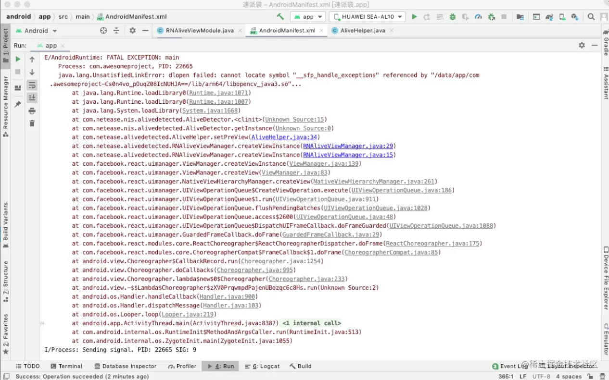Open Search Everywhere magnifier icon
Image resolution: width=609 pixels, height=380 pixels.
click(x=591, y=16)
